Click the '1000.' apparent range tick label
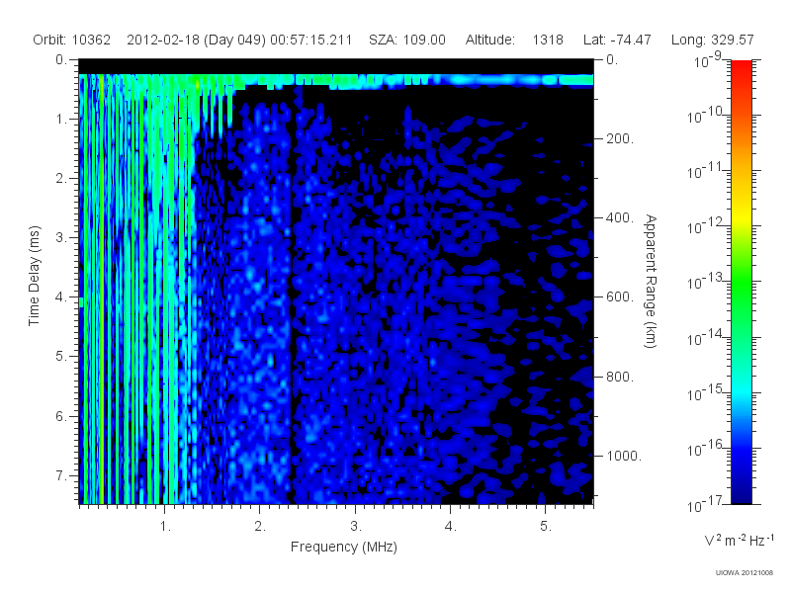 click(x=624, y=456)
